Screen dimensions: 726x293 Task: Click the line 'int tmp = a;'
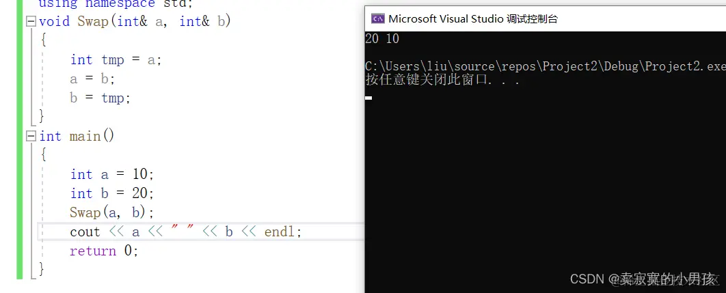(116, 59)
